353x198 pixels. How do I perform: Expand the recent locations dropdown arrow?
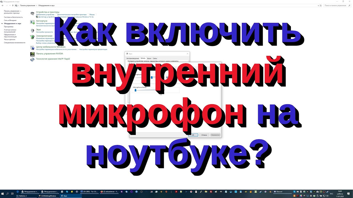pos(10,5)
